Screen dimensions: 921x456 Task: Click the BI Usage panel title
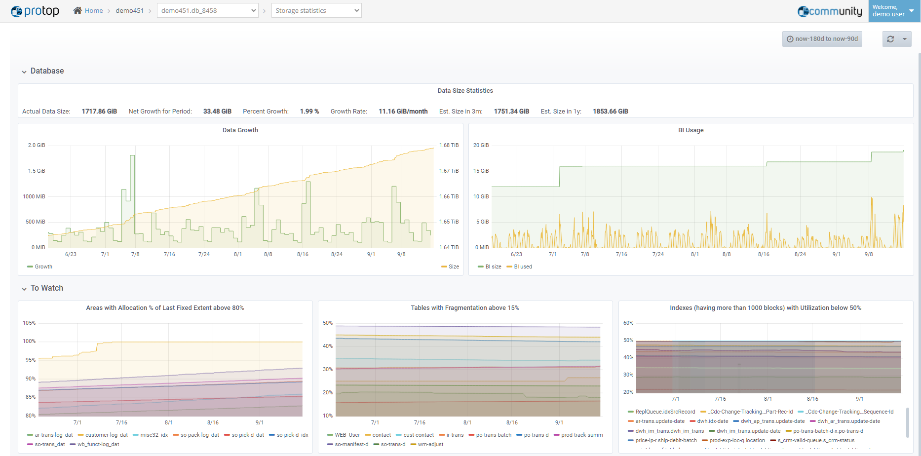pyautogui.click(x=691, y=130)
